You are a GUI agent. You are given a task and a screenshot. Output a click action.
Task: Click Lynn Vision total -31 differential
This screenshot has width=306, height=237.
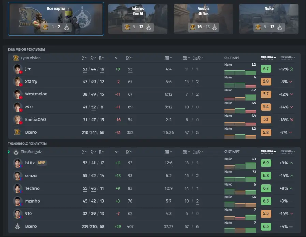[x=118, y=132]
